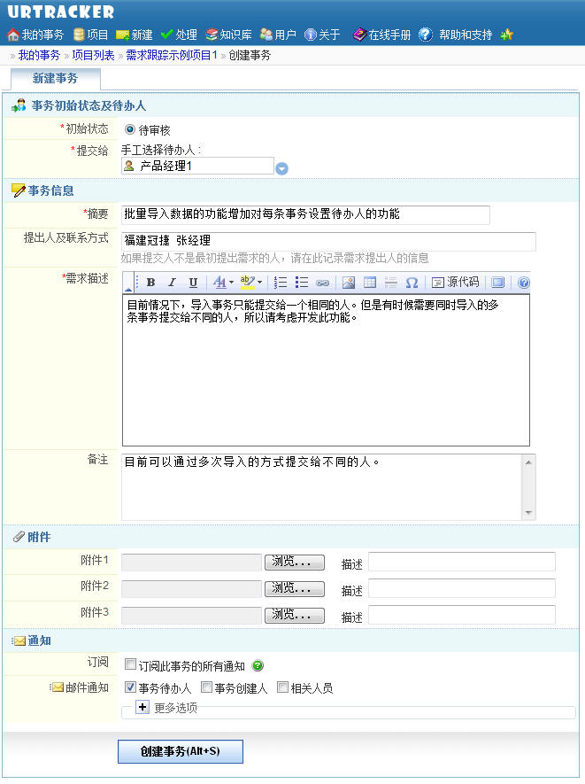Open 知识库 in top navigation
Viewport: 585px width, 784px height.
(x=229, y=35)
